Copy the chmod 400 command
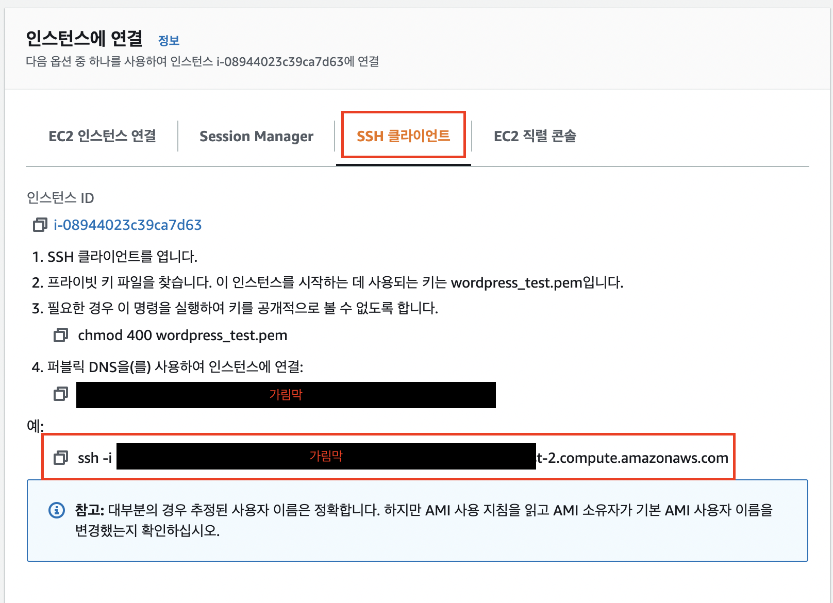 tap(61, 335)
